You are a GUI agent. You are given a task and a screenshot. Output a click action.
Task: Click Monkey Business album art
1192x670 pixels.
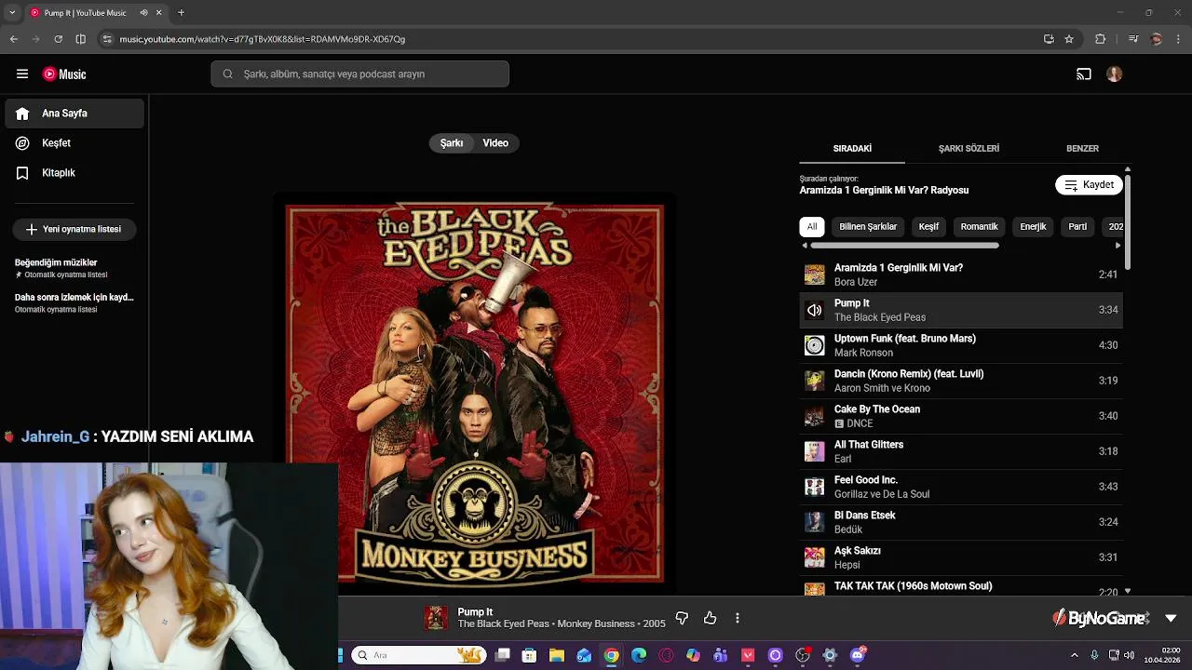click(475, 395)
